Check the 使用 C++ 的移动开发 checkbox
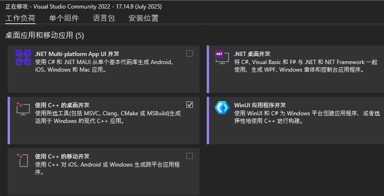The height and width of the screenshot is (196, 384). (x=190, y=156)
